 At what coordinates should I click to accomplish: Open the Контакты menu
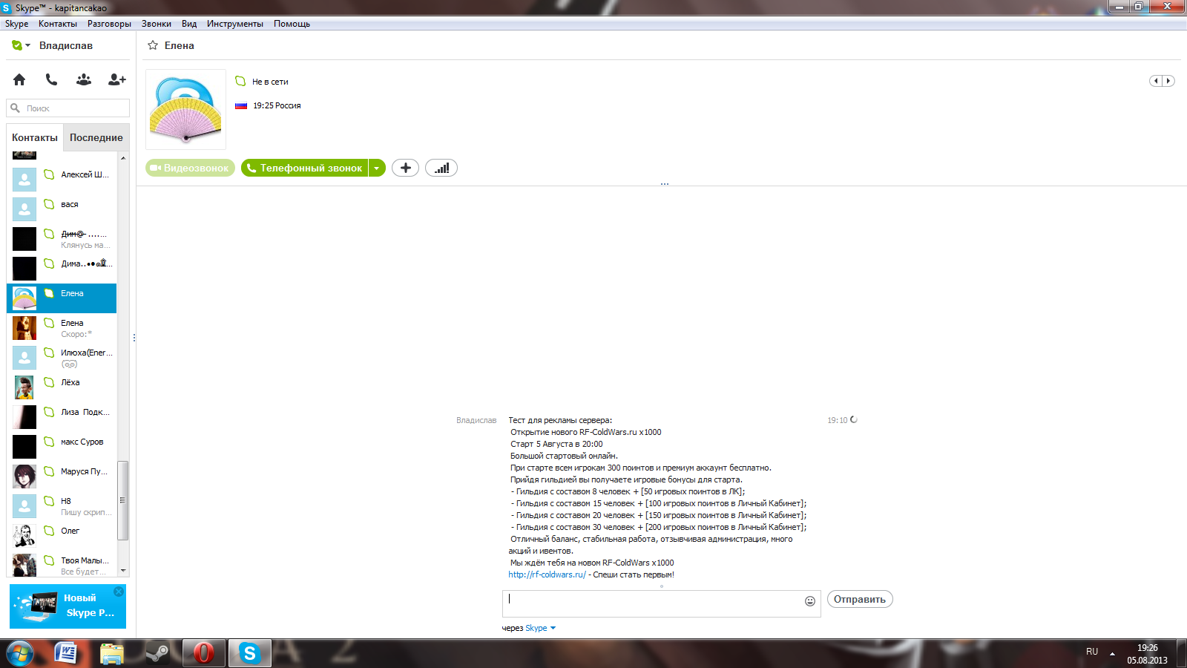coord(58,24)
